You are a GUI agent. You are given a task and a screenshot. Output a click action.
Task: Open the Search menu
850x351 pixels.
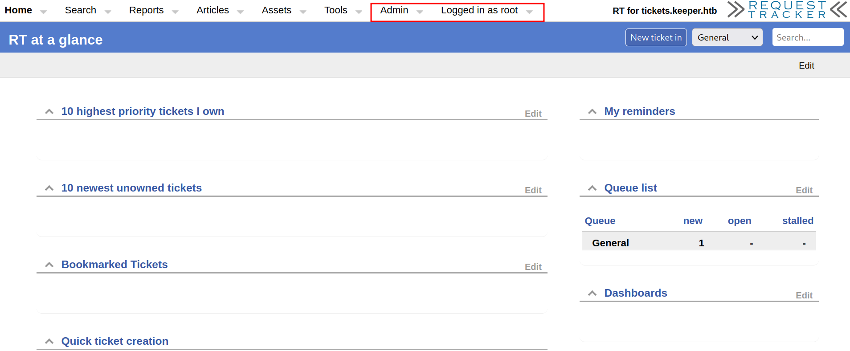coord(80,10)
